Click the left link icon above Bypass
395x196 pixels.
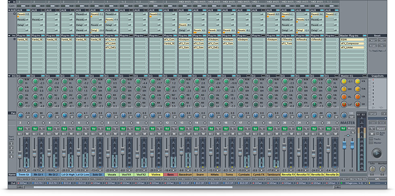(373, 123)
